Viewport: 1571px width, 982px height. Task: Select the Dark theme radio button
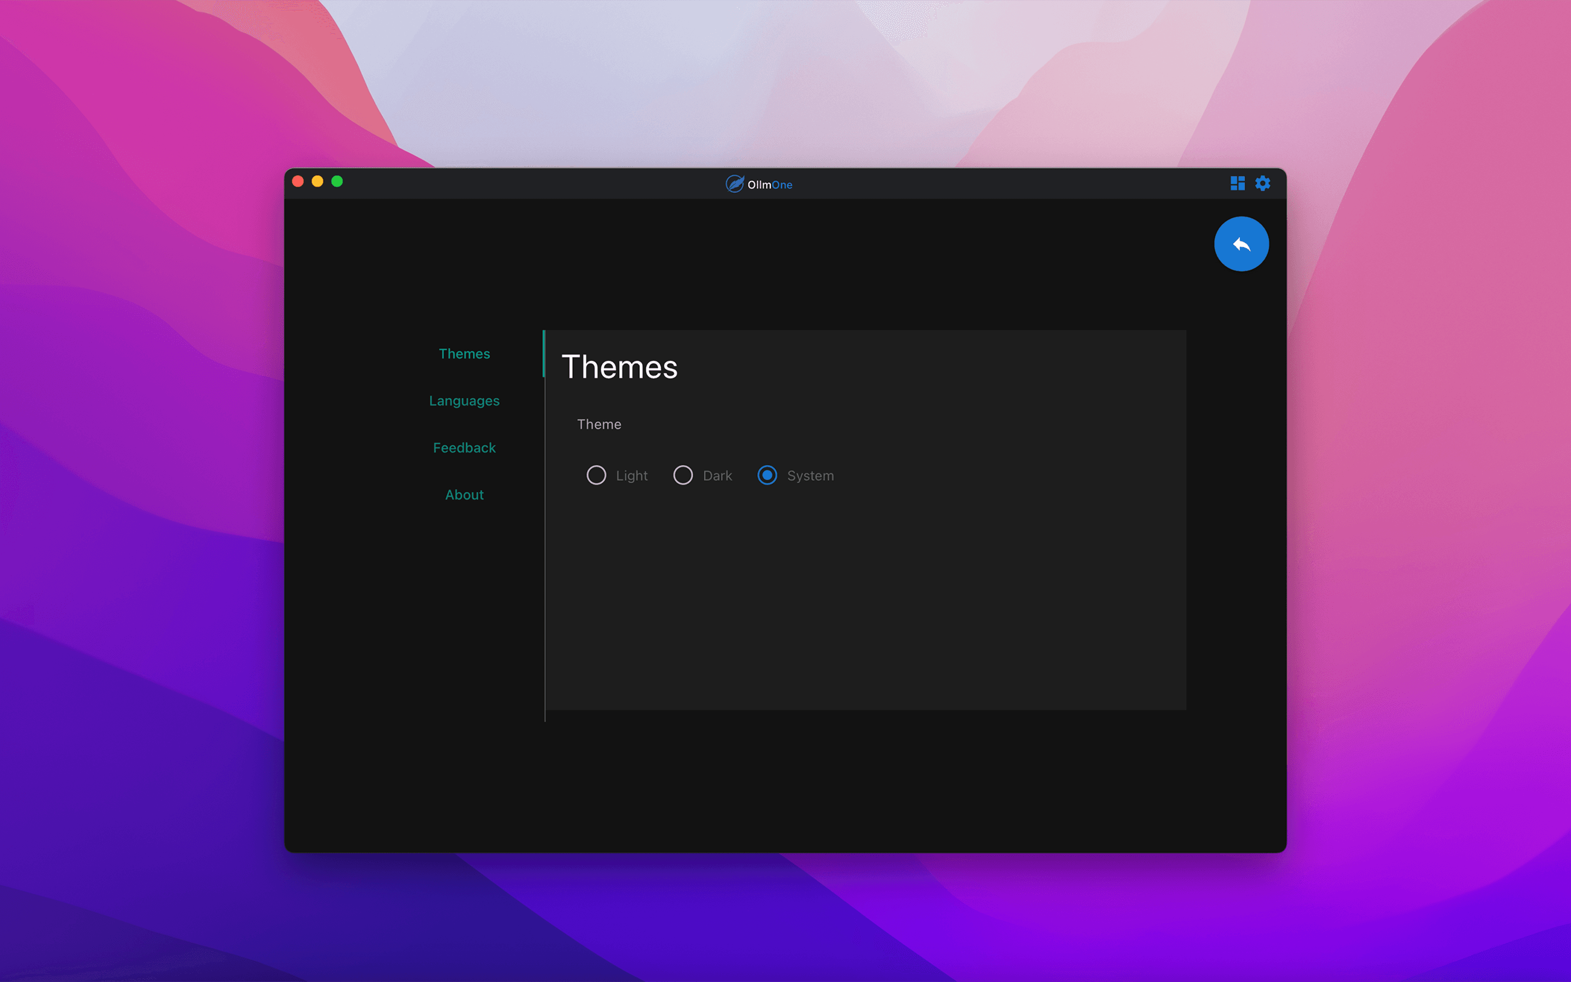(x=683, y=475)
